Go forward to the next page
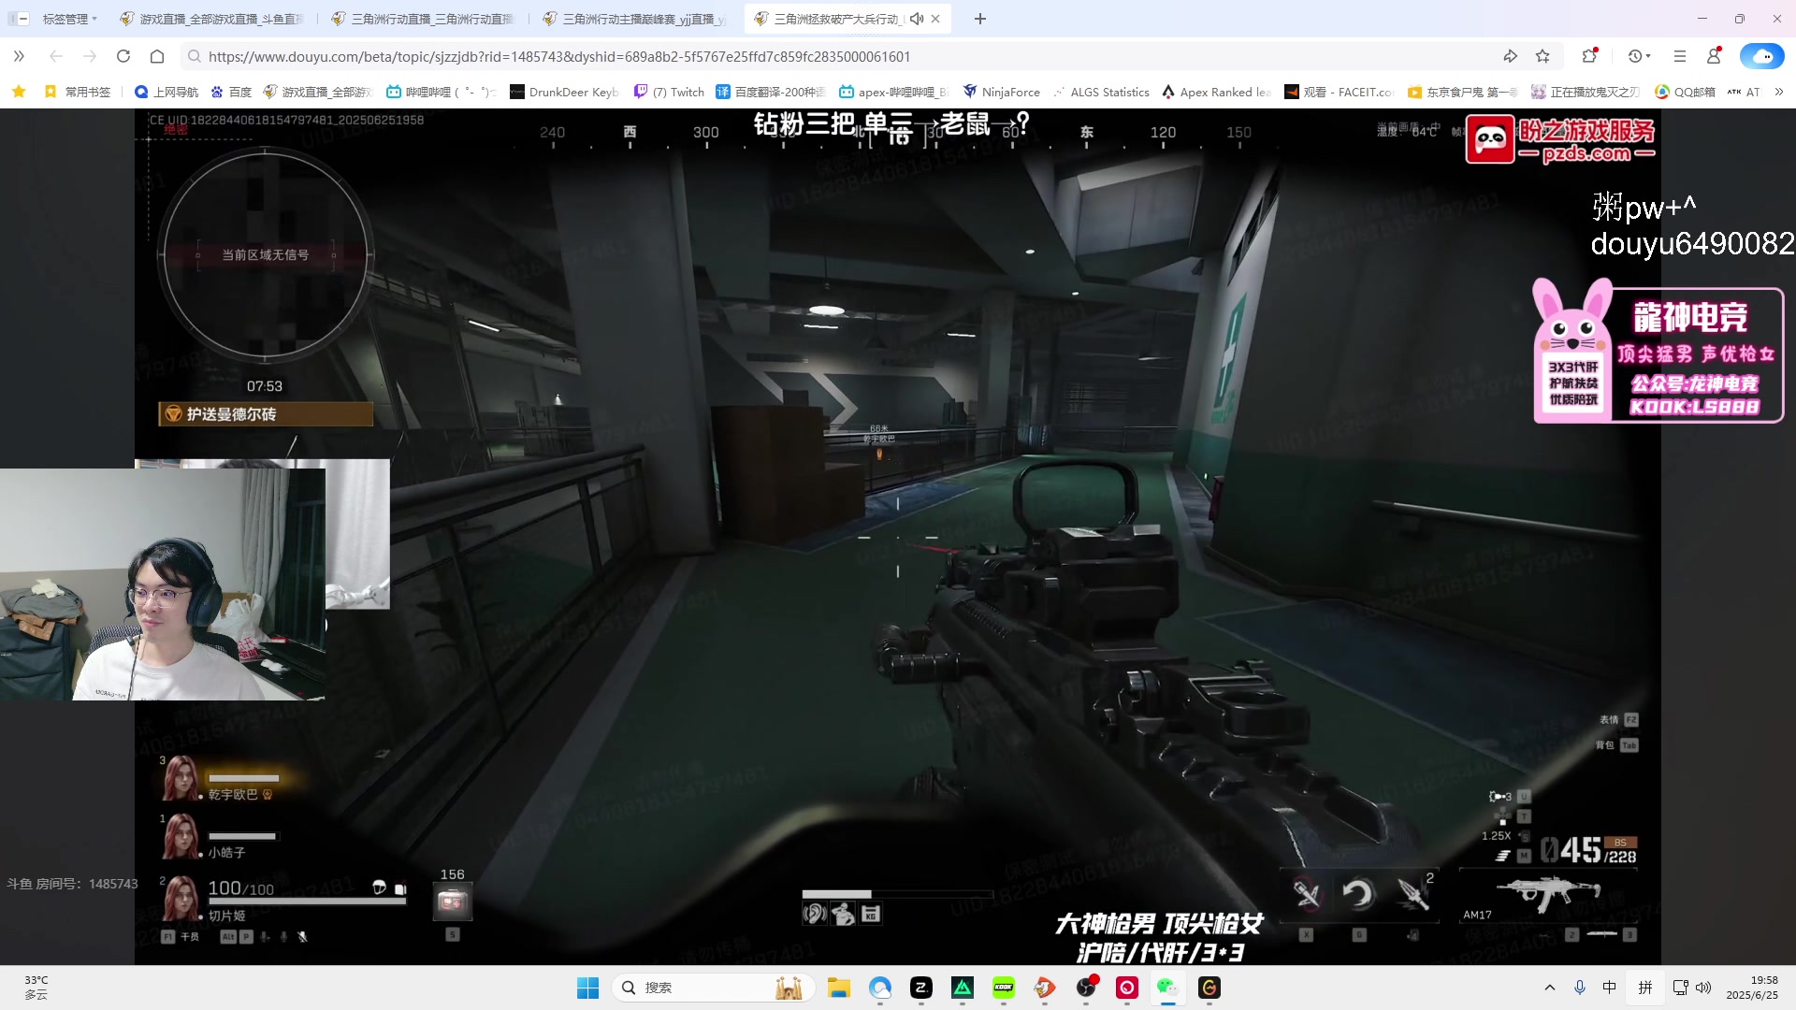 coord(90,56)
